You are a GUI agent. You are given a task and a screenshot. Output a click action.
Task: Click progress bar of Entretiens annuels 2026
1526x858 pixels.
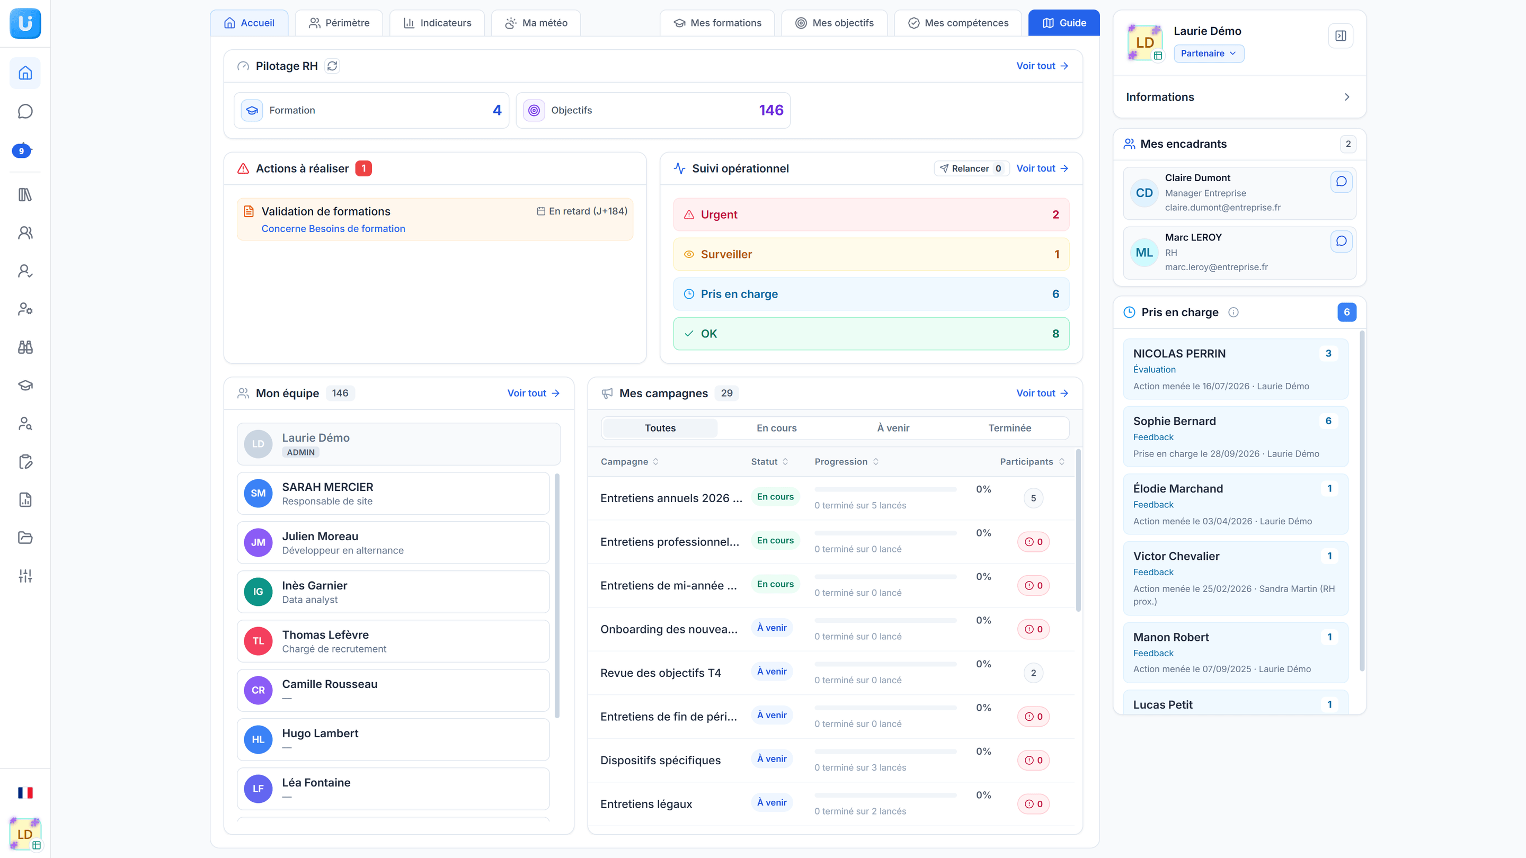[885, 490]
